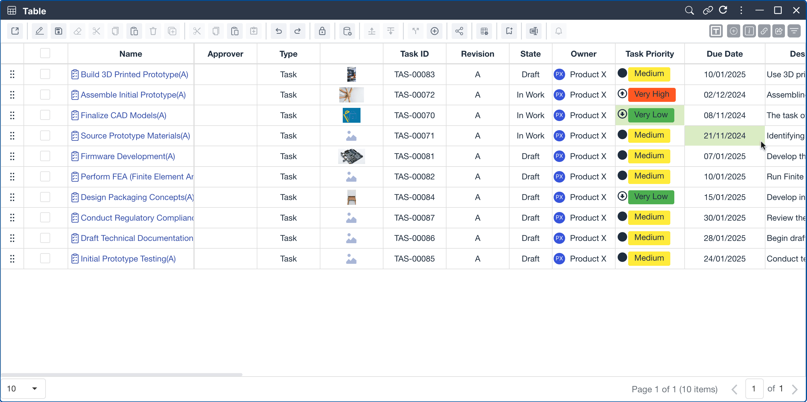Click the Edit pencil icon
The image size is (807, 402).
[40, 31]
